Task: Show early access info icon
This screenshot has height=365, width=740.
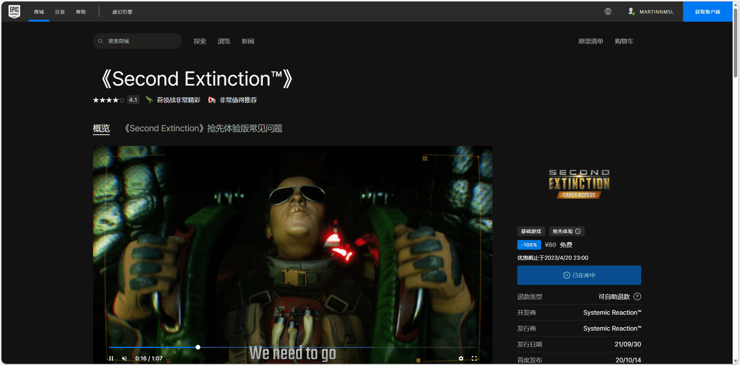Action: coord(578,231)
